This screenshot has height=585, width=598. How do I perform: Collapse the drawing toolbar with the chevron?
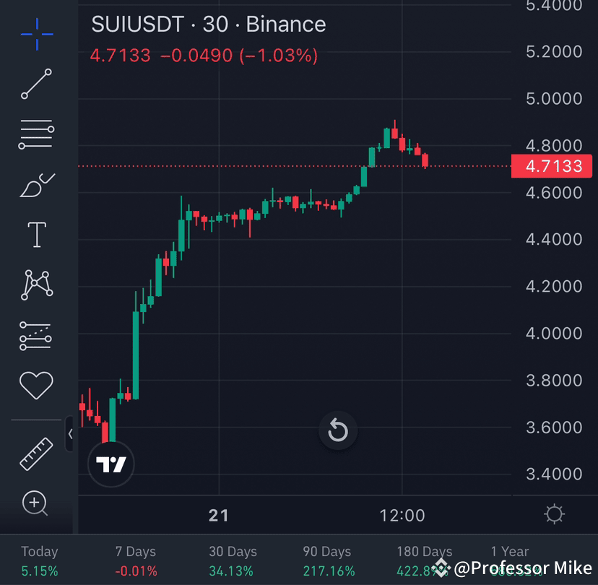(x=70, y=435)
